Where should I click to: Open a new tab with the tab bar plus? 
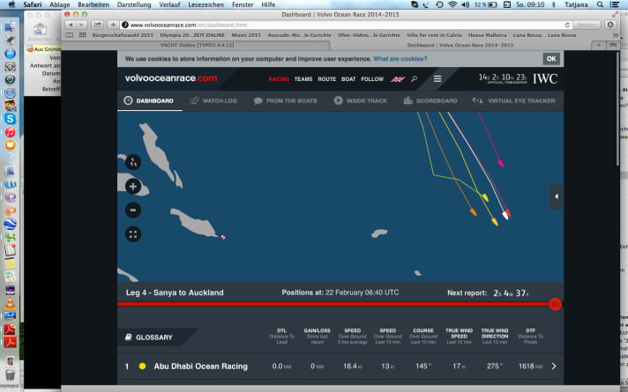click(x=598, y=45)
